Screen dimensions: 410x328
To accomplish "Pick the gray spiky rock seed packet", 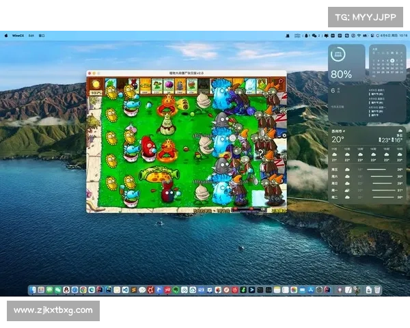I will 180,86.
